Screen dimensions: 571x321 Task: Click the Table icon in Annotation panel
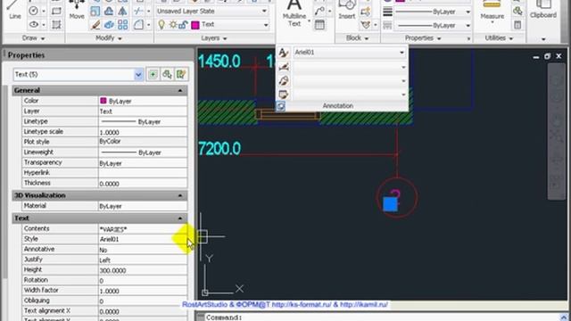coord(319,25)
